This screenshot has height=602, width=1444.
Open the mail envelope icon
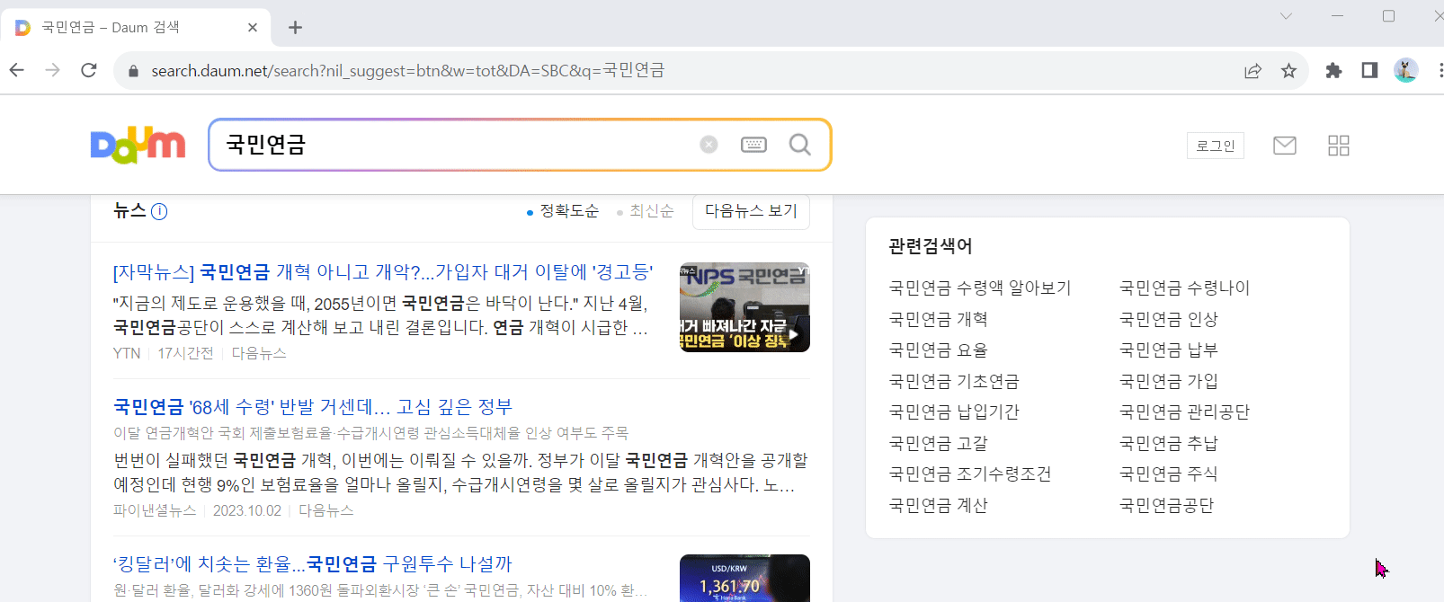(x=1284, y=146)
